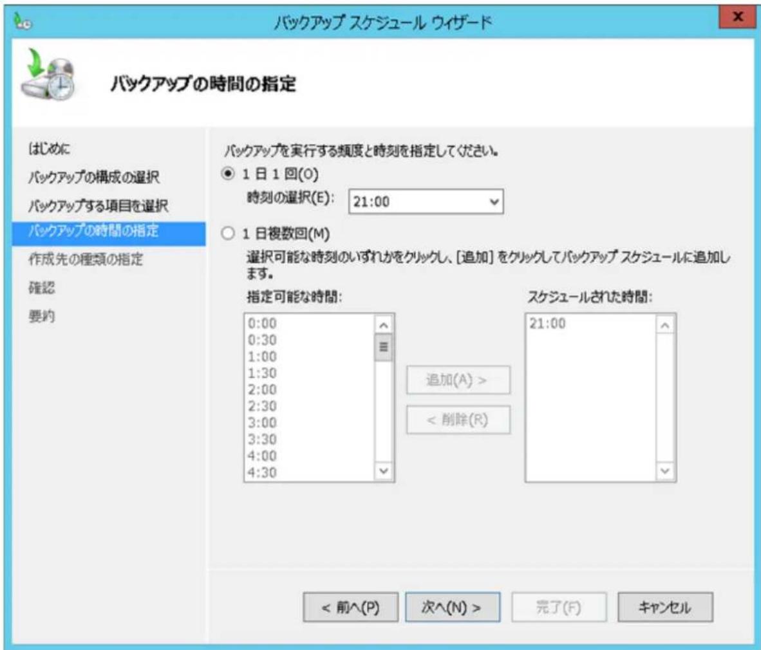Click the up arrow of scheduled times scrollbar
This screenshot has width=761, height=650.
tap(665, 325)
